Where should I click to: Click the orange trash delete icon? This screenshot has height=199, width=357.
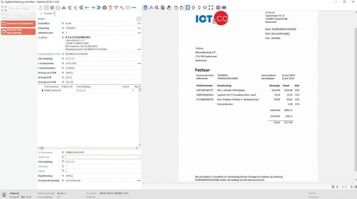[x=110, y=8]
